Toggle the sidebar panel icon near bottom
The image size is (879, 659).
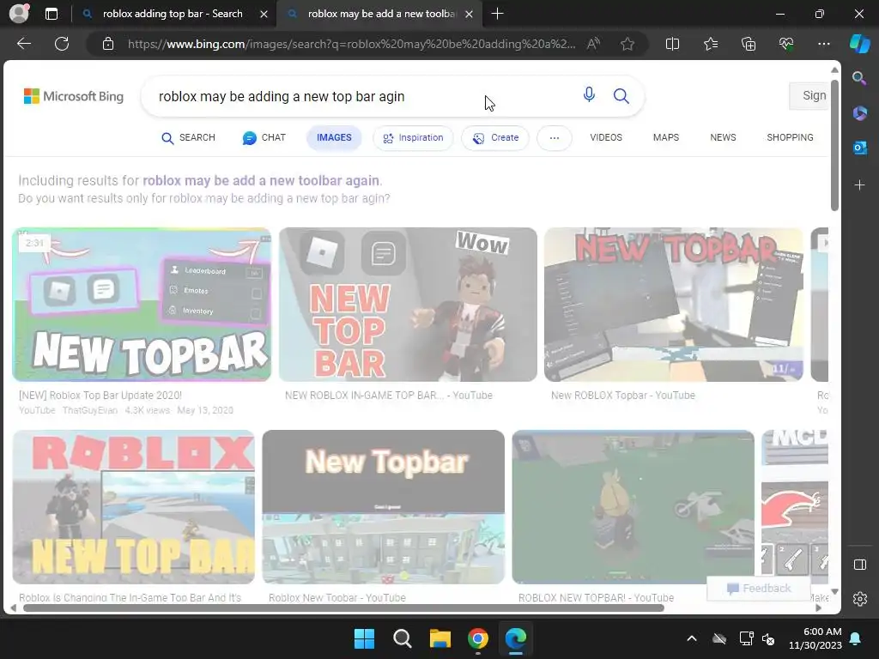[x=859, y=565]
